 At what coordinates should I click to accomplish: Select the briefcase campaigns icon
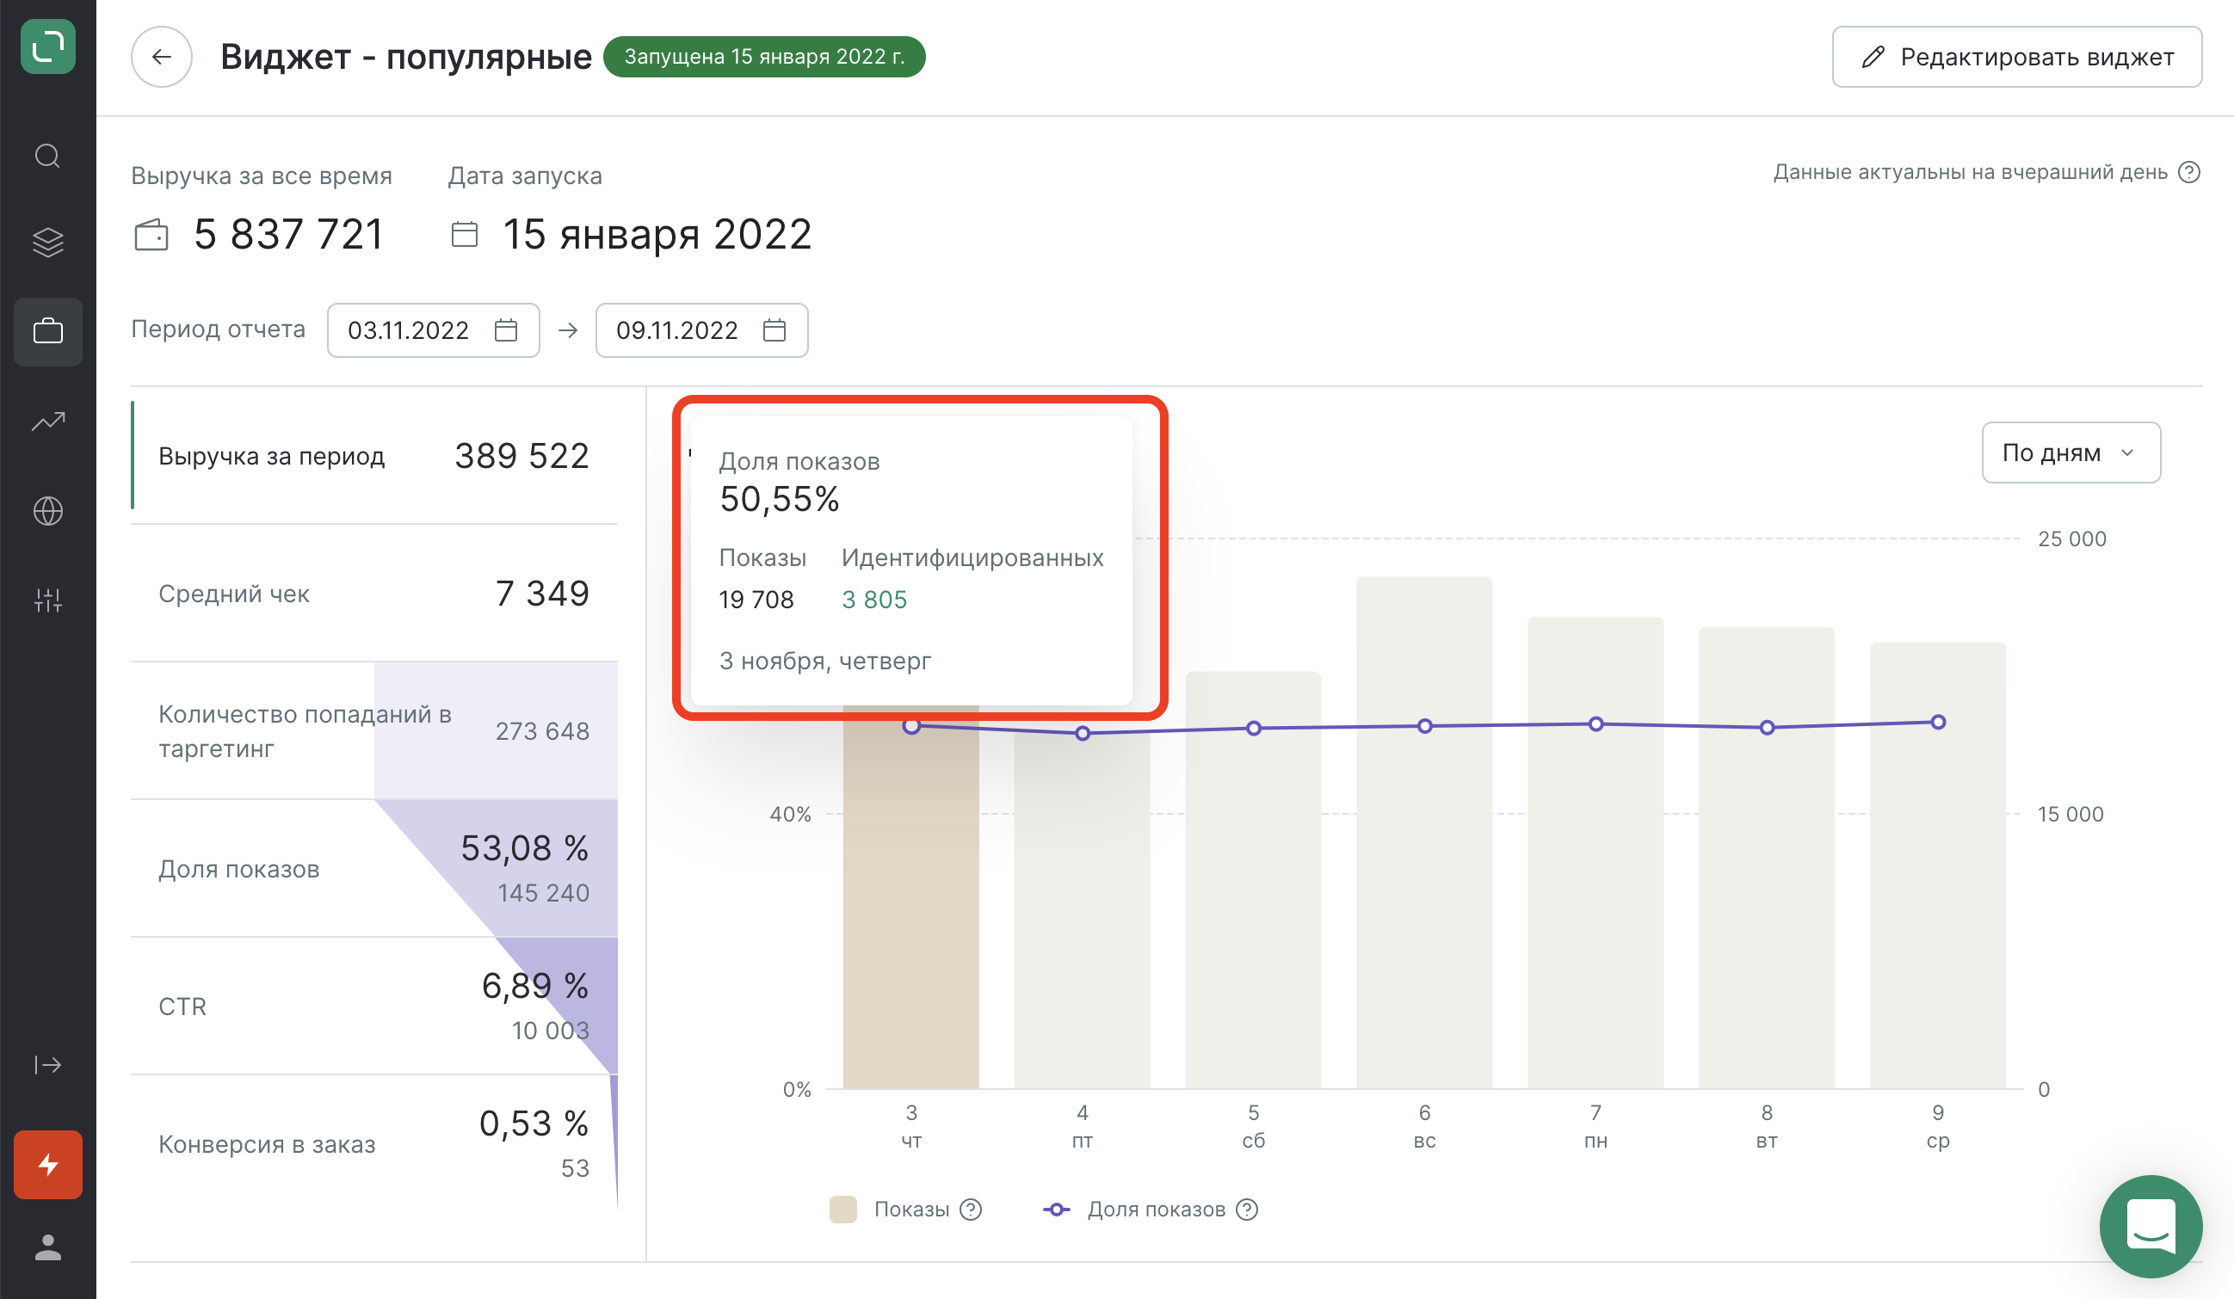(x=48, y=331)
